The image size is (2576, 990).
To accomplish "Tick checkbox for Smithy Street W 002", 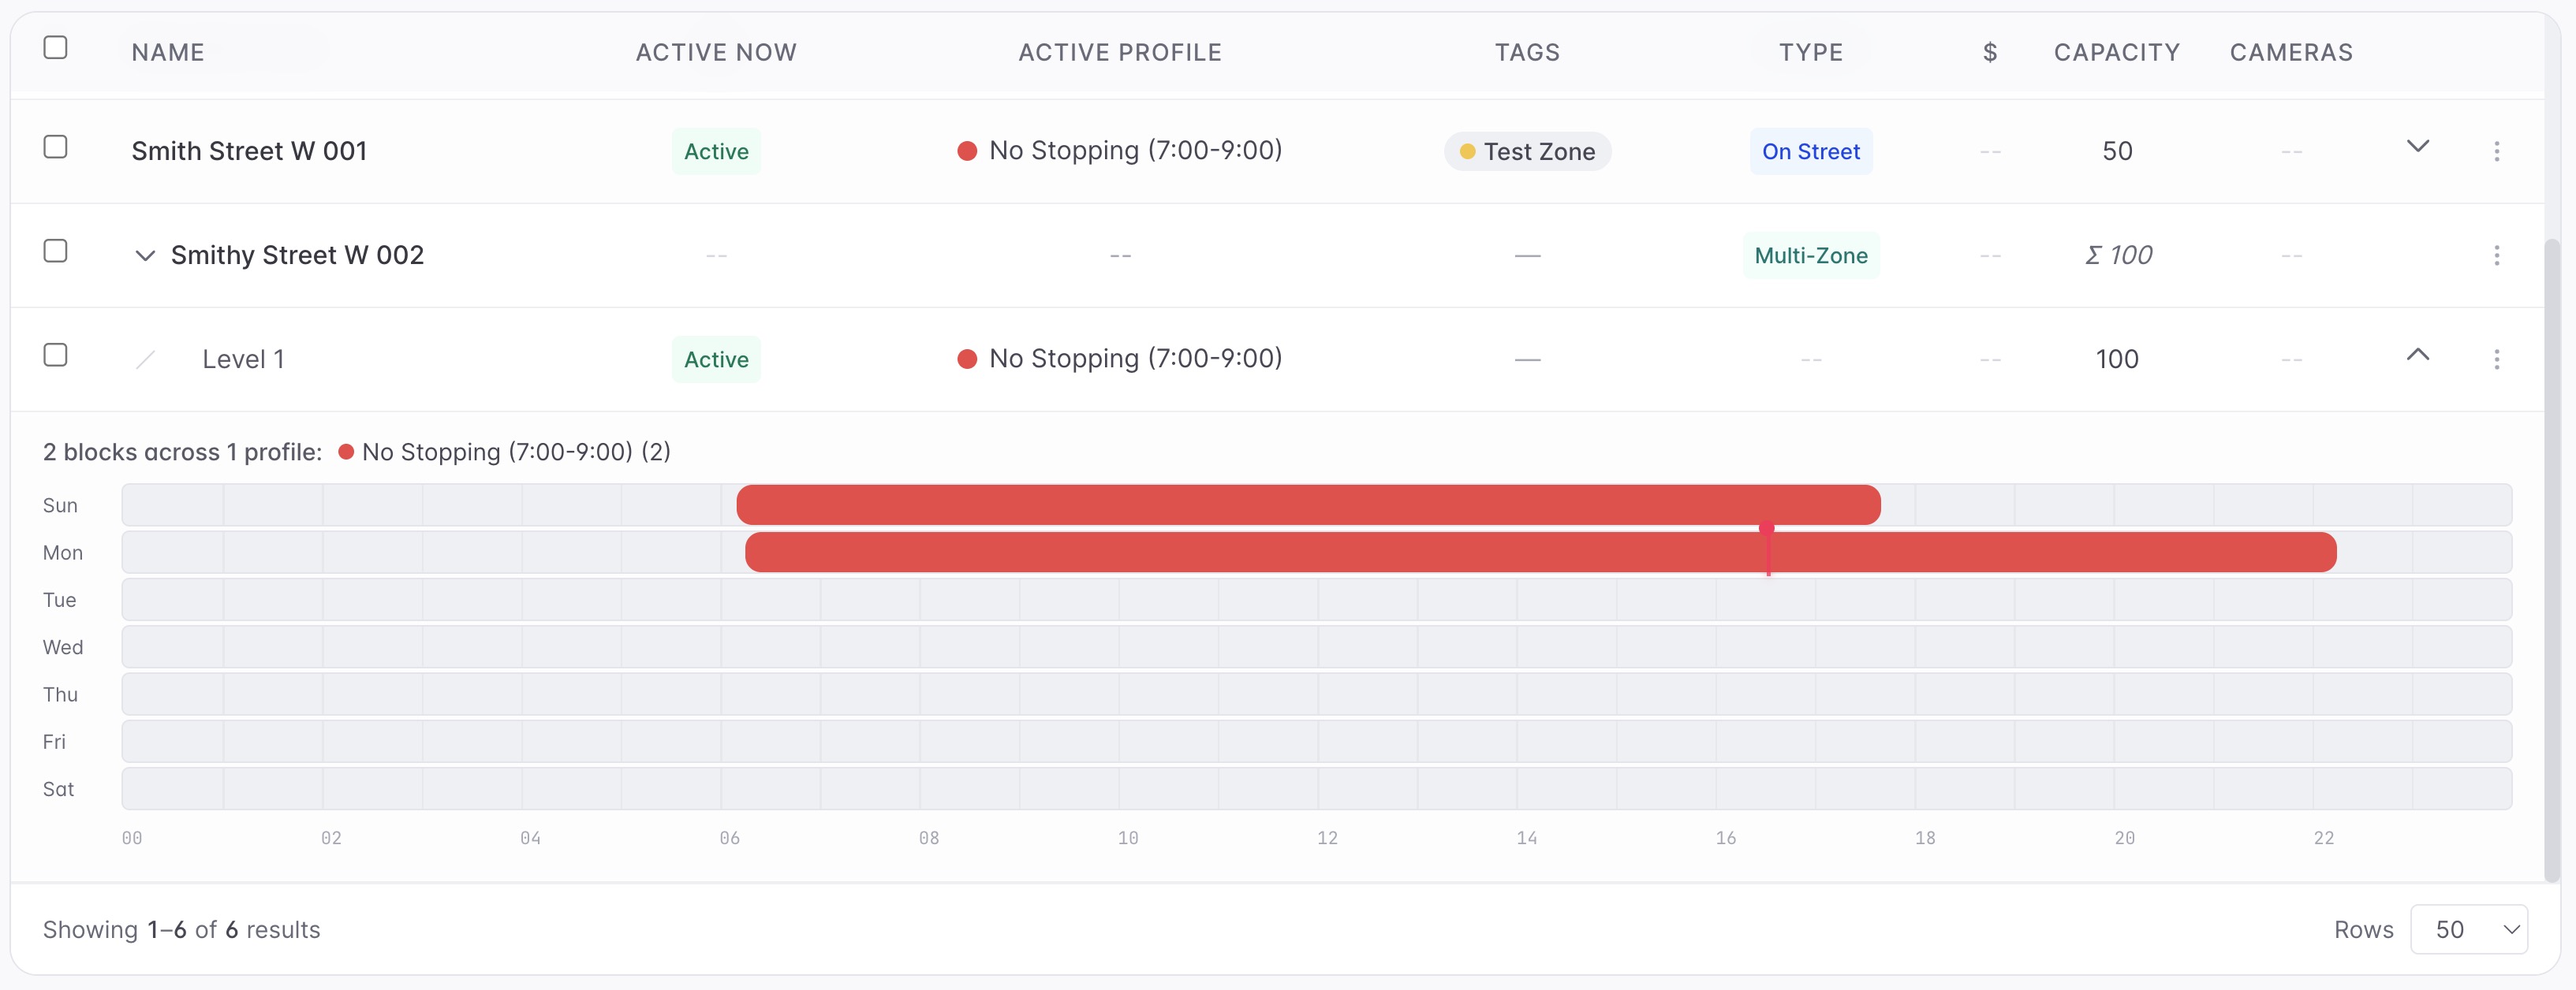I will [x=55, y=250].
